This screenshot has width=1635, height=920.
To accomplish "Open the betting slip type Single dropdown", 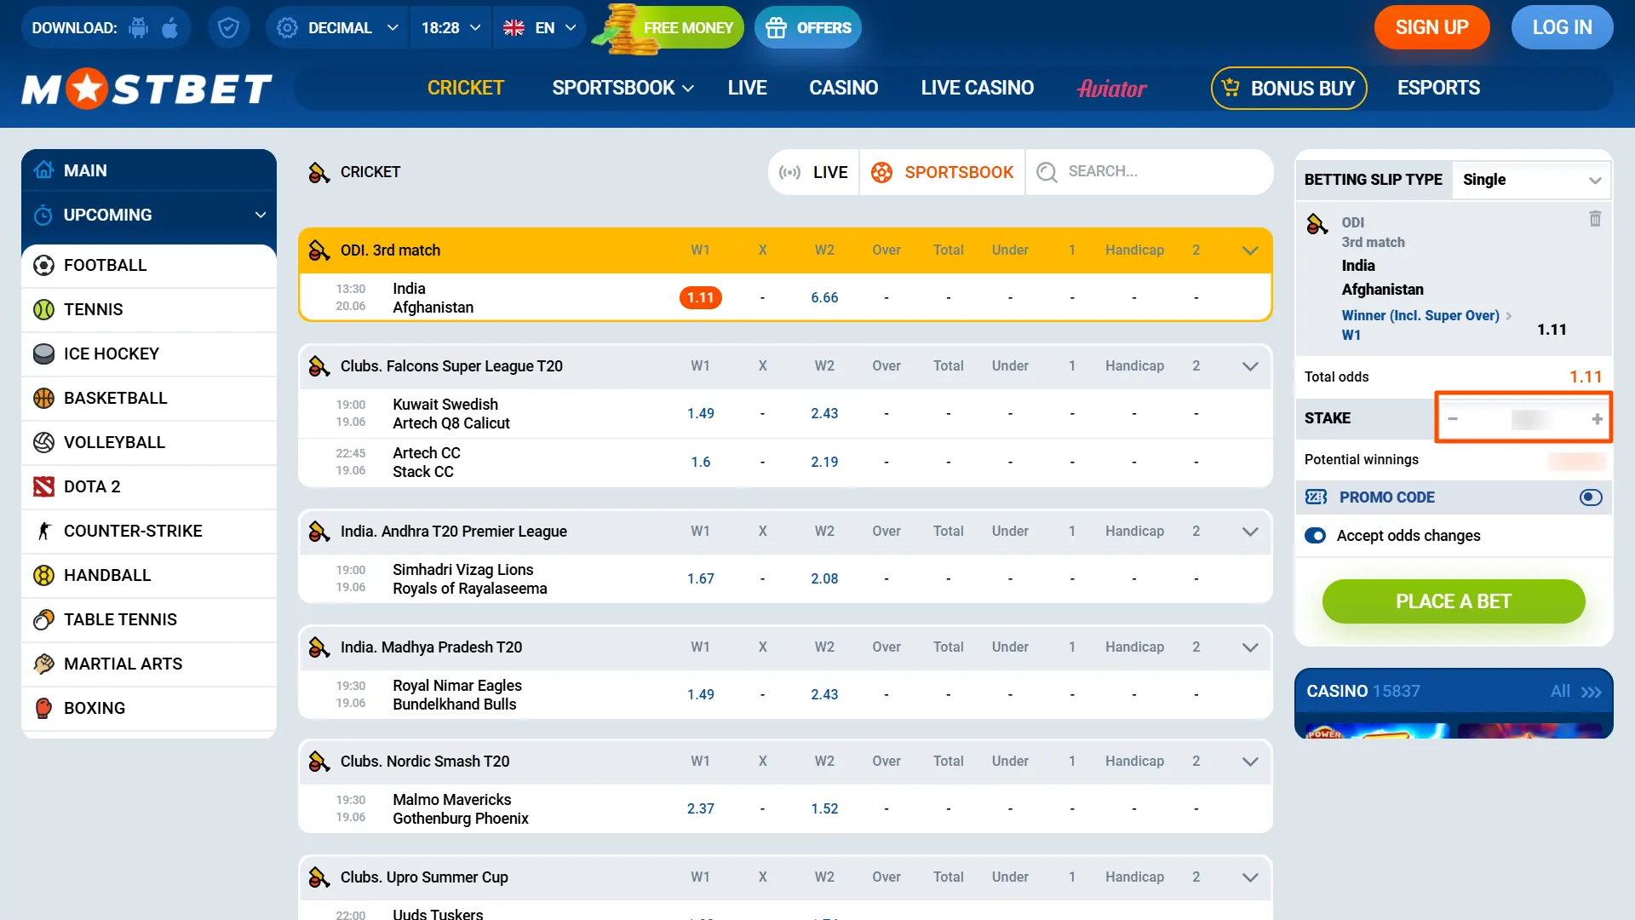I will [1531, 180].
